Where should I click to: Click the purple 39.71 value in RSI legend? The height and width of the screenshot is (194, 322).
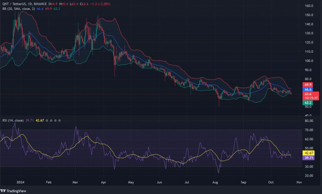coord(30,120)
